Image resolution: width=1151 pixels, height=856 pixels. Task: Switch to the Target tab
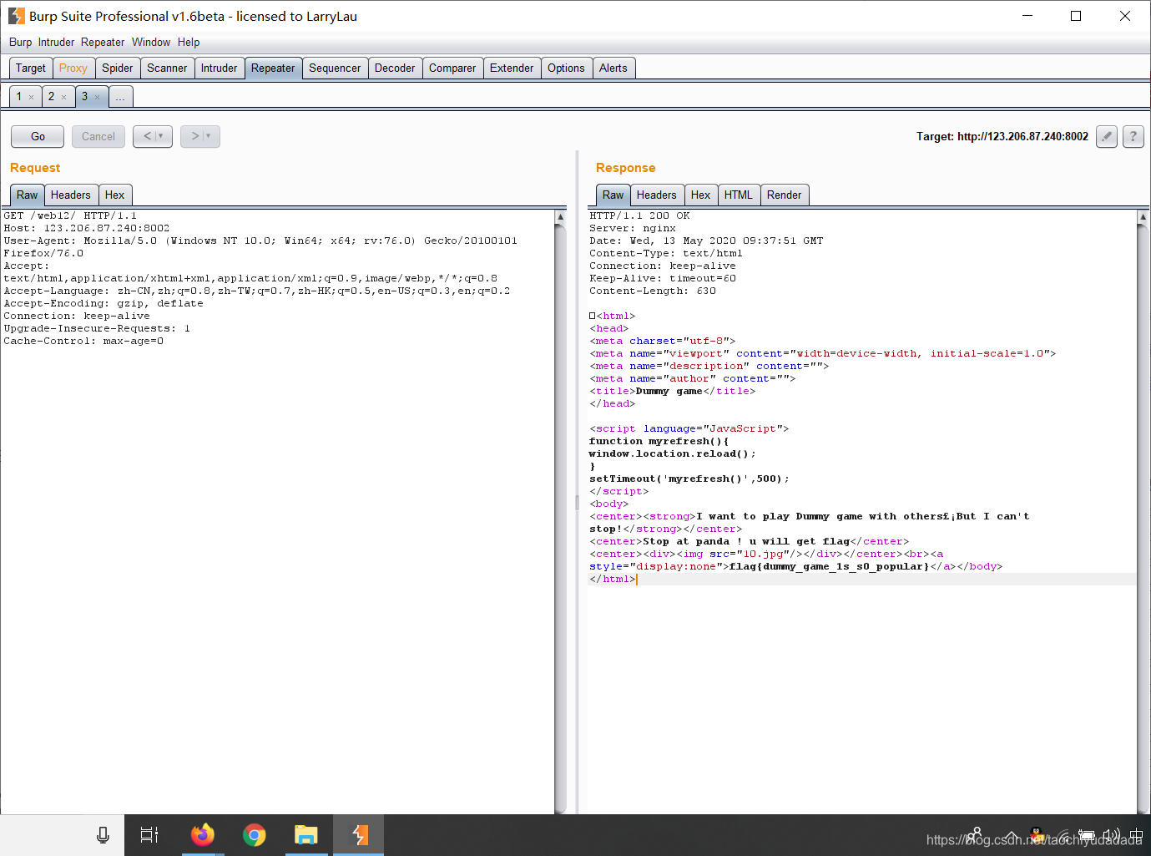(x=31, y=68)
